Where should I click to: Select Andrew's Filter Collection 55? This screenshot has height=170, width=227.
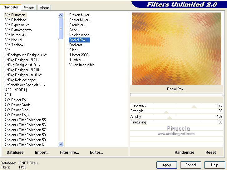(25, 120)
